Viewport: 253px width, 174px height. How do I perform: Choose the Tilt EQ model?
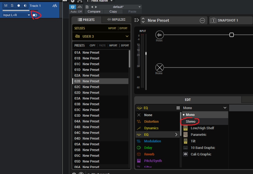[x=205, y=141]
